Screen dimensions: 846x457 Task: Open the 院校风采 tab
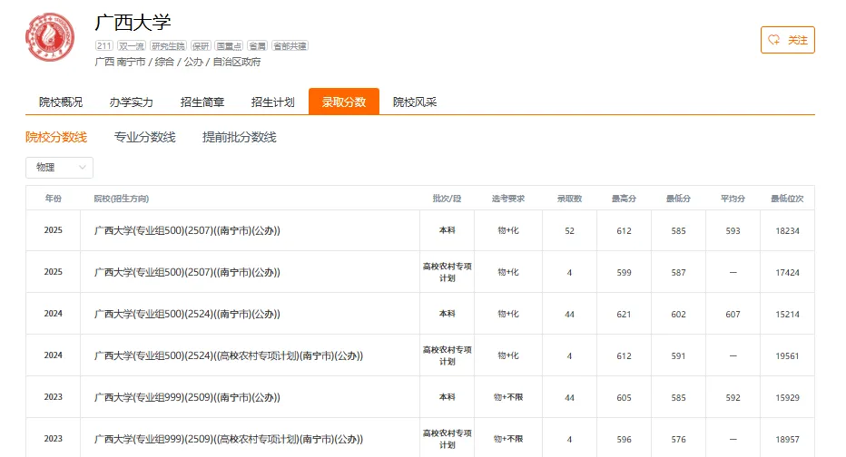coord(414,102)
